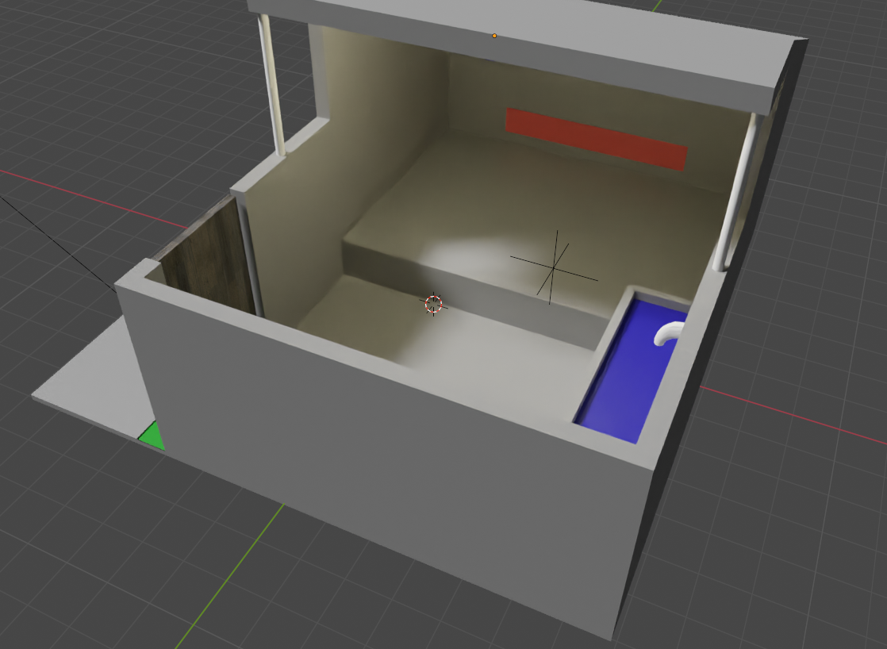This screenshot has height=649, width=887.
Task: Select the white curved faucet pipe
Action: pyautogui.click(x=669, y=332)
